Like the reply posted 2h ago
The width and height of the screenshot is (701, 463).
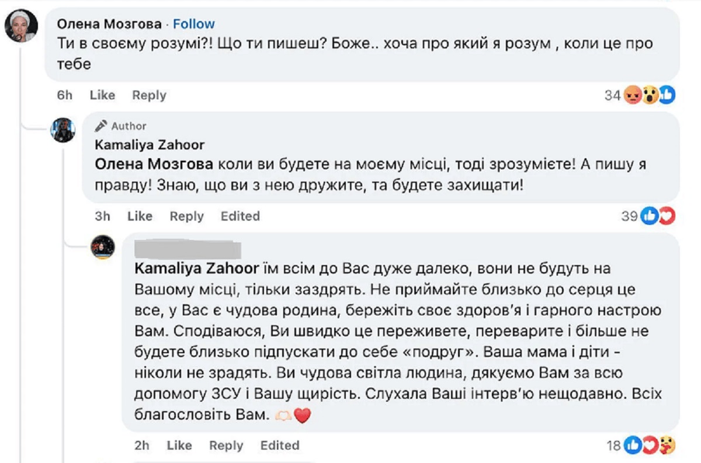(x=179, y=445)
